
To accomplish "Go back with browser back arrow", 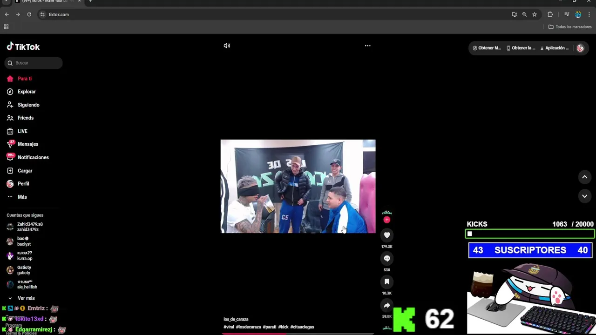I will click(7, 14).
